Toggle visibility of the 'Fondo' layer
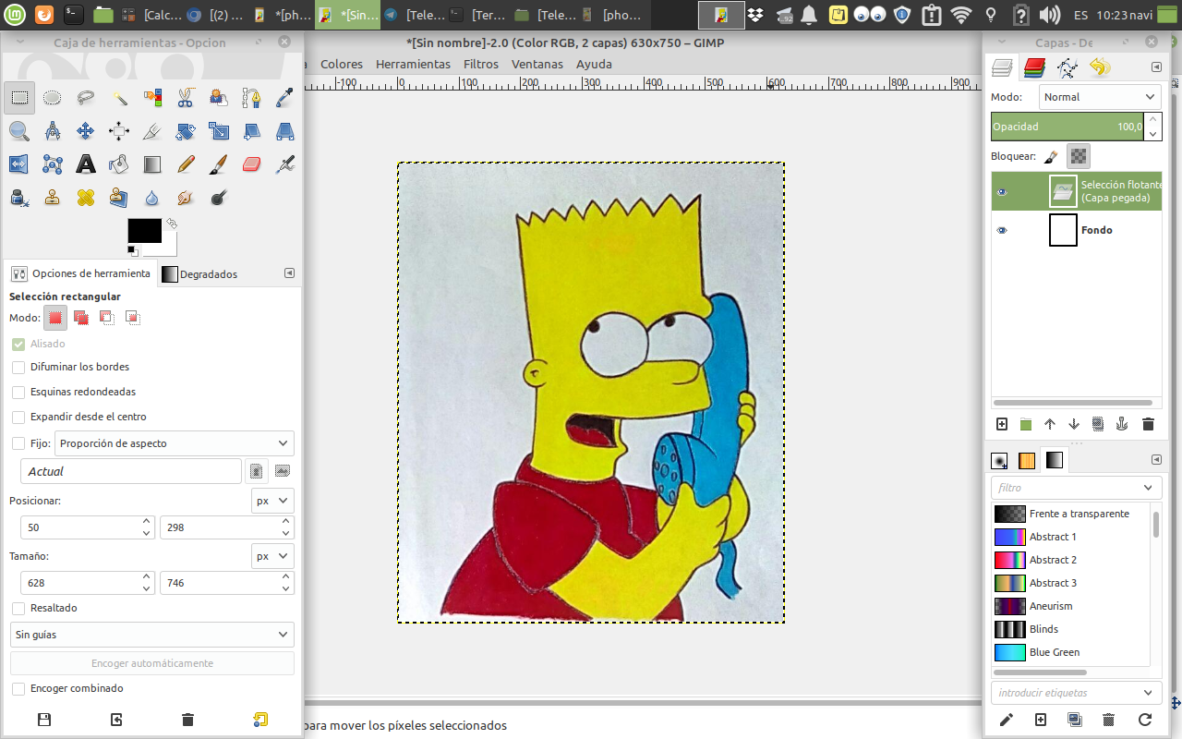The width and height of the screenshot is (1182, 739). [1002, 230]
